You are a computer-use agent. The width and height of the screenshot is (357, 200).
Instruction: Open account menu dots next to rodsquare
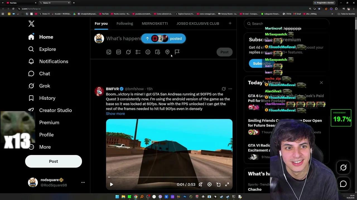tap(83, 182)
